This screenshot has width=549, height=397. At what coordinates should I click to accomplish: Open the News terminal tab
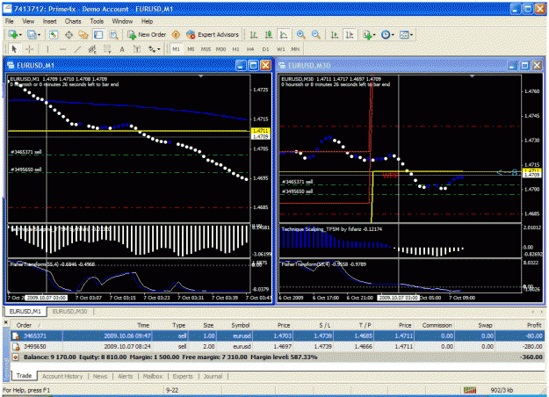tap(100, 376)
